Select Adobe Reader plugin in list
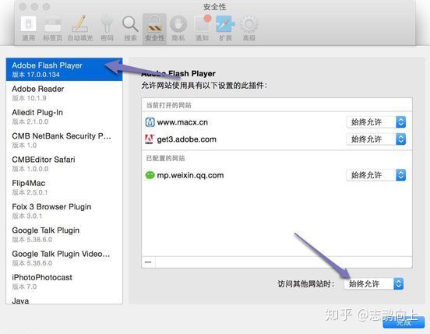The image size is (430, 334). point(64,93)
